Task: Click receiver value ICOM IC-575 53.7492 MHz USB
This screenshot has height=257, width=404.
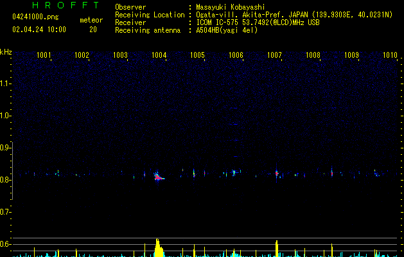Action: [x=258, y=22]
